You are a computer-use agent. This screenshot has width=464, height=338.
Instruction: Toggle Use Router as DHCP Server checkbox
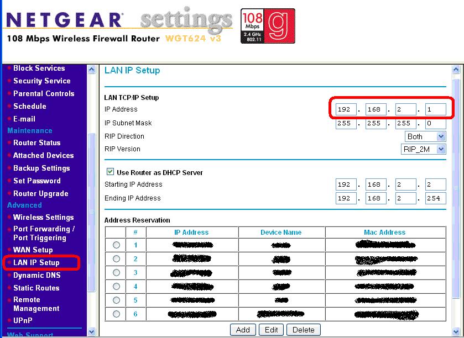pyautogui.click(x=110, y=172)
